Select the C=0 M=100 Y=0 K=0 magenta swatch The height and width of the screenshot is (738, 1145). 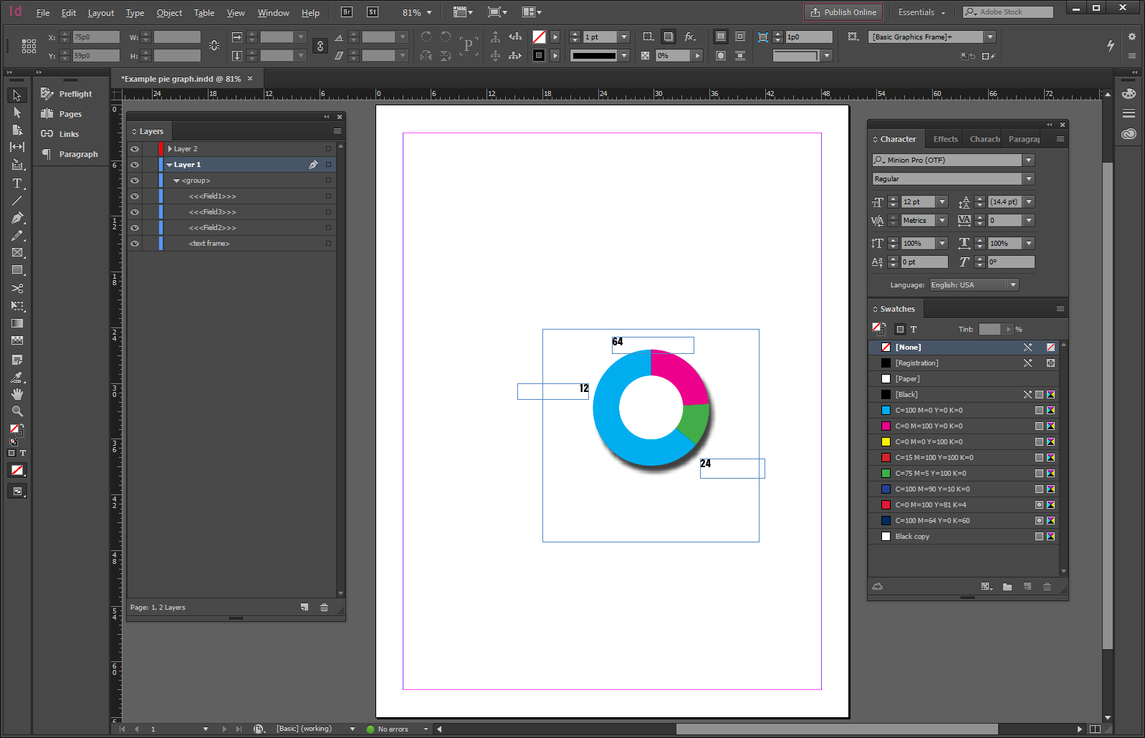pyautogui.click(x=929, y=426)
